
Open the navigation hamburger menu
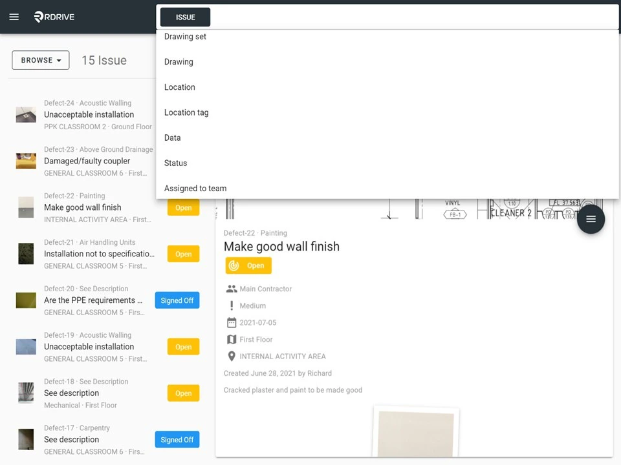(x=14, y=17)
